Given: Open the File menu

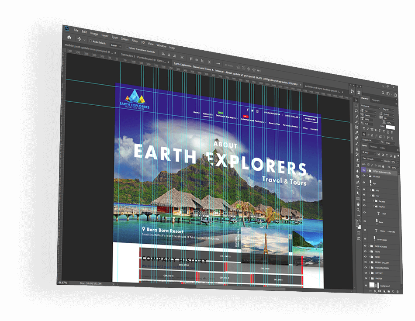Looking at the screenshot, I should pyautogui.click(x=76, y=31).
